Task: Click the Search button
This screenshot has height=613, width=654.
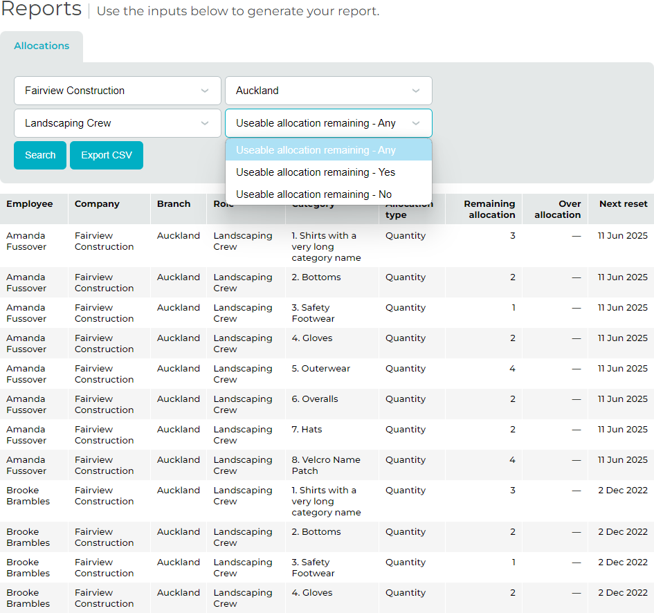Action: point(40,155)
